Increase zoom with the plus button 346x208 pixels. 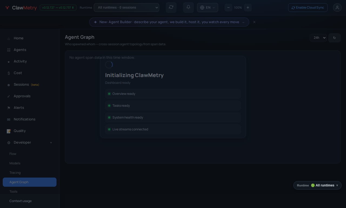click(248, 8)
